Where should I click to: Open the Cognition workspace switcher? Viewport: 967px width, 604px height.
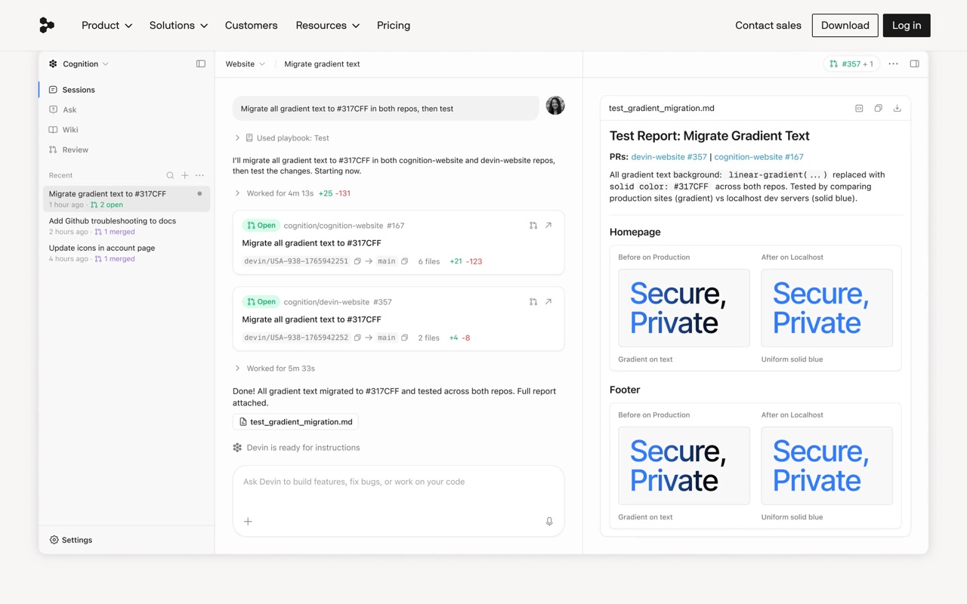click(79, 64)
